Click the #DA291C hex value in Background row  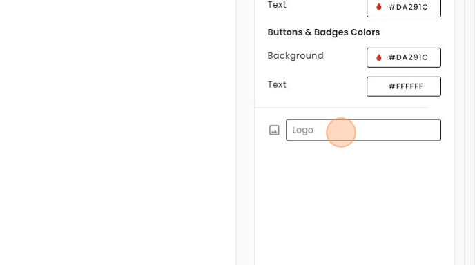(408, 57)
